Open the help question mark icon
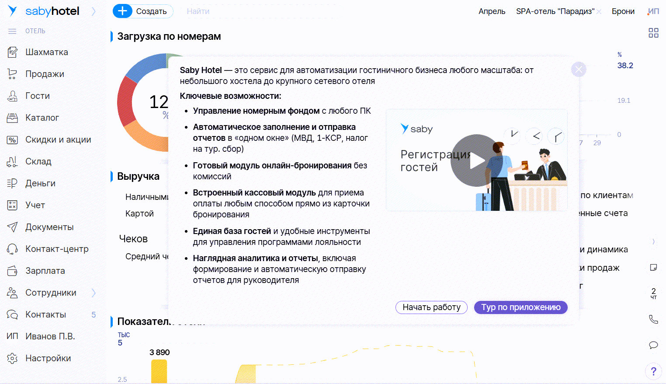 653,371
